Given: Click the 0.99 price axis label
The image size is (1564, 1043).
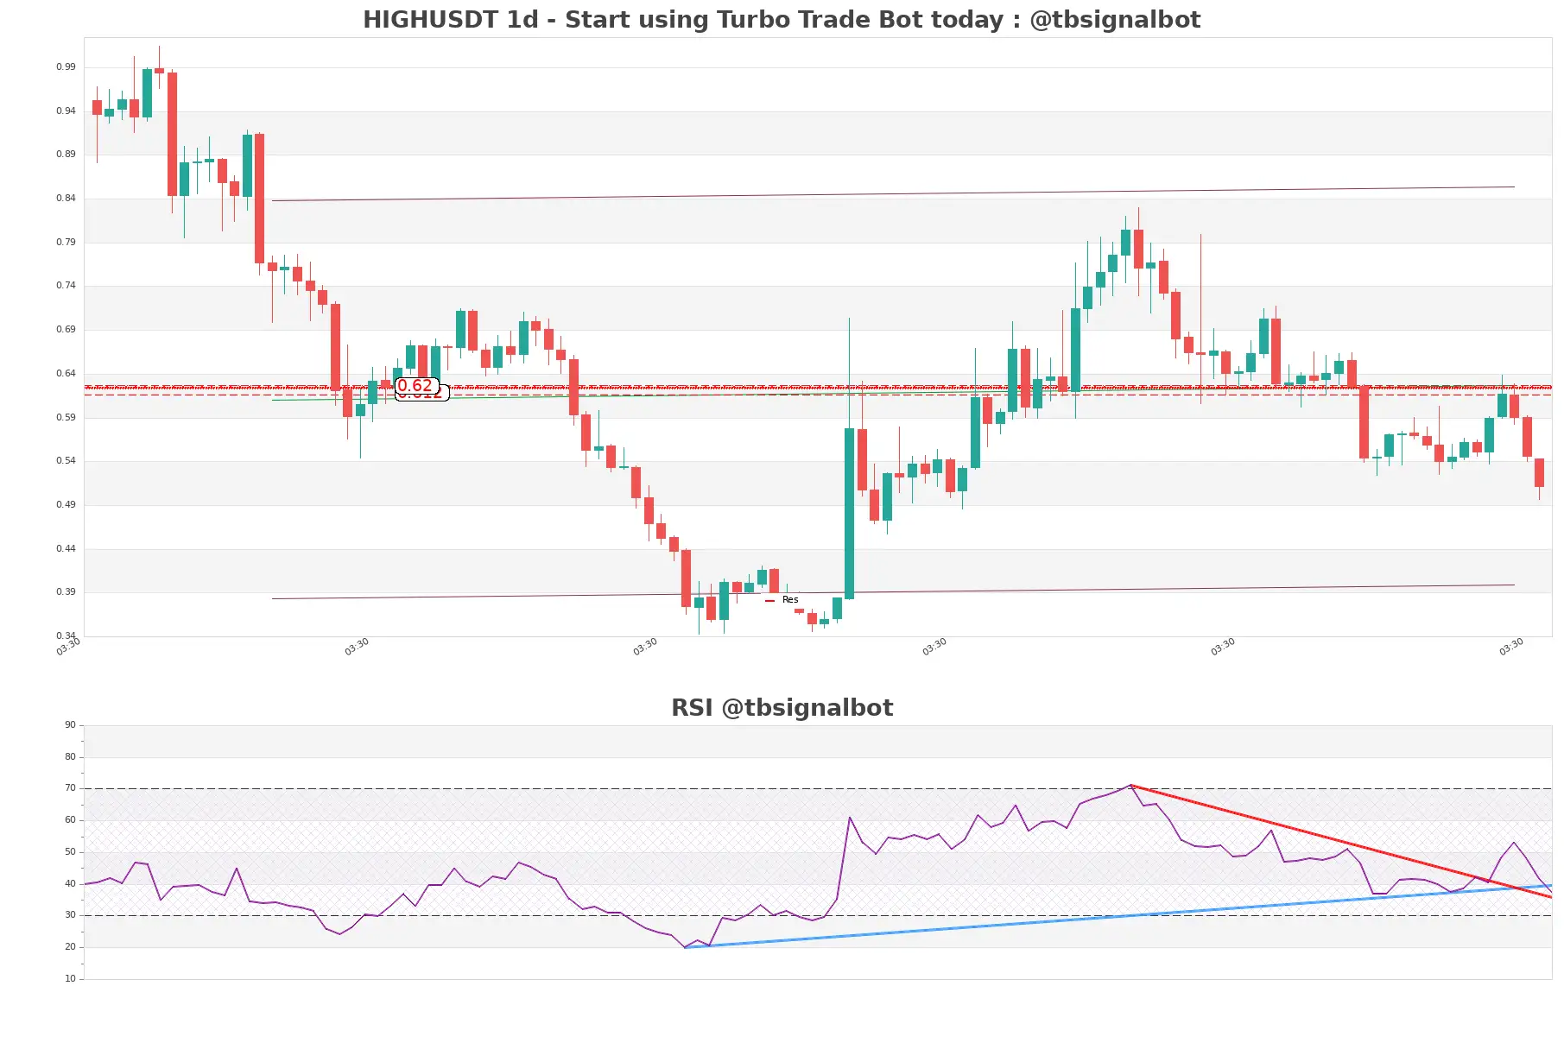Looking at the screenshot, I should point(66,66).
